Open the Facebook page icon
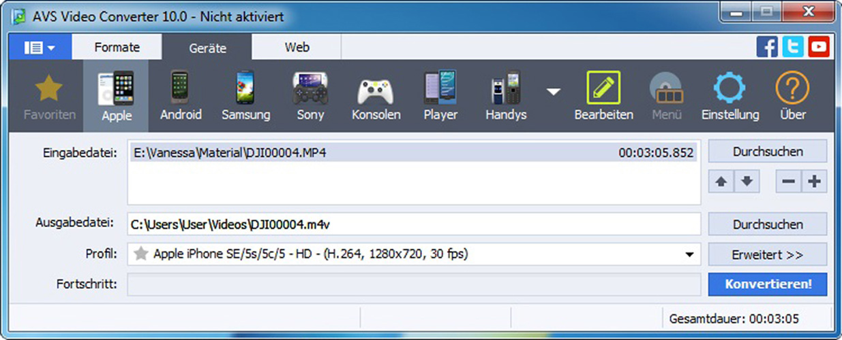842x340 pixels. 768,47
